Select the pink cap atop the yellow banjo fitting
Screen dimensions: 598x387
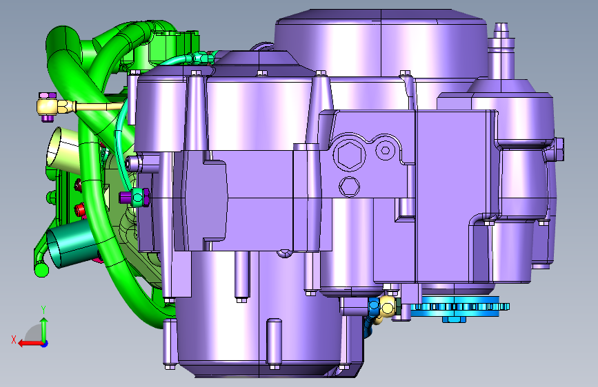tap(48, 95)
